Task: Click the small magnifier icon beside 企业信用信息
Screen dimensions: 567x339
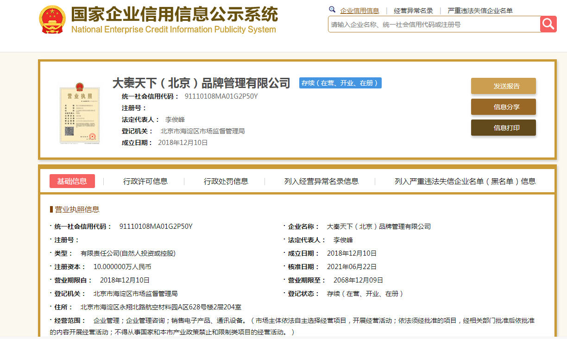Action: point(332,10)
